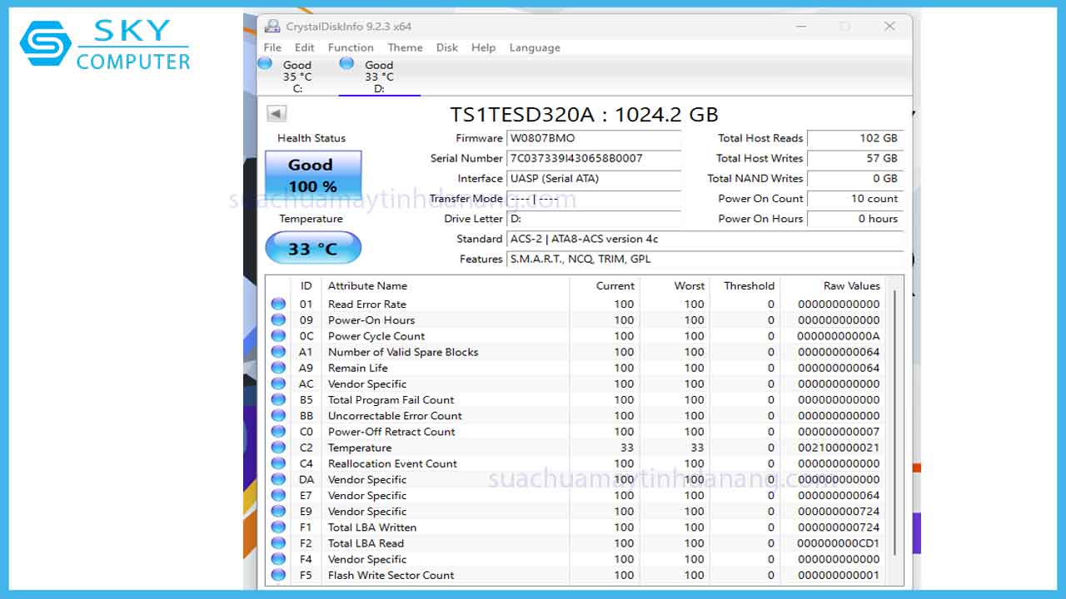Open the Theme menu
Viewport: 1066px width, 599px height.
point(405,47)
